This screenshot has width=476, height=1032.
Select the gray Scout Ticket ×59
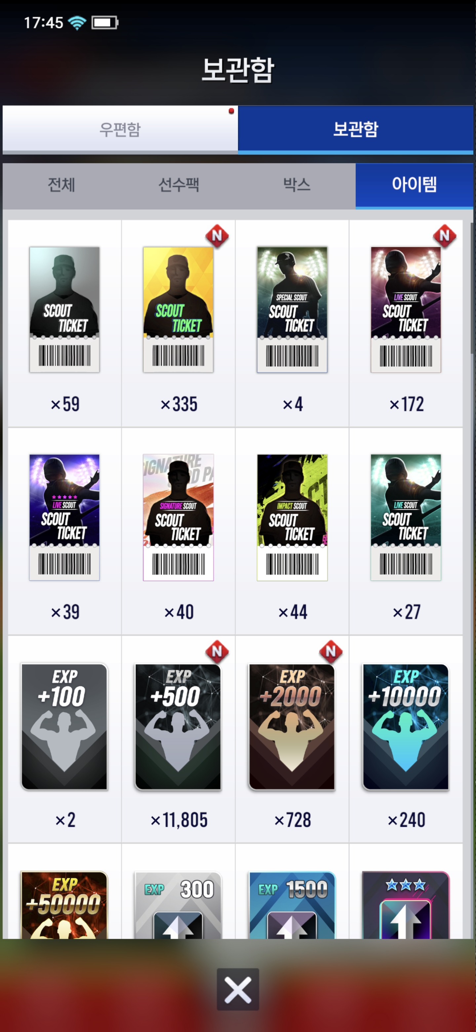64,323
